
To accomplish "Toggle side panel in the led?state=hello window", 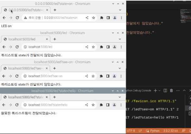I will pyautogui.click(x=108, y=105).
